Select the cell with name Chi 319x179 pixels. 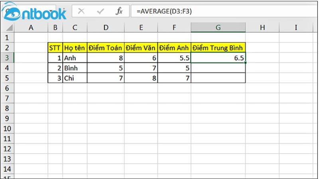(x=75, y=78)
